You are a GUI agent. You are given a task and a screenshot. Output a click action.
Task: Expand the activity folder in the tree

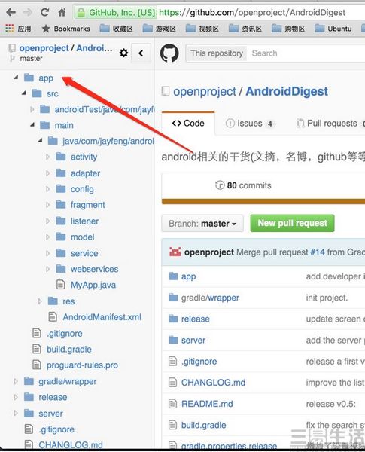pos(48,157)
